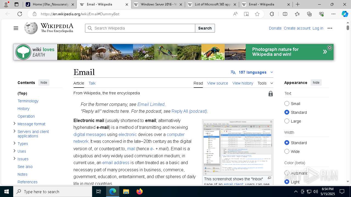The width and height of the screenshot is (351, 197).
Task: Show hidden system tray icons
Action: pyautogui.click(x=296, y=192)
